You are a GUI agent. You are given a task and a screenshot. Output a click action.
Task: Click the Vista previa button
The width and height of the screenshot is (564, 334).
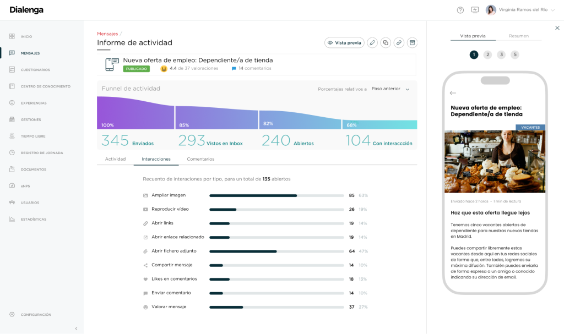coord(344,43)
